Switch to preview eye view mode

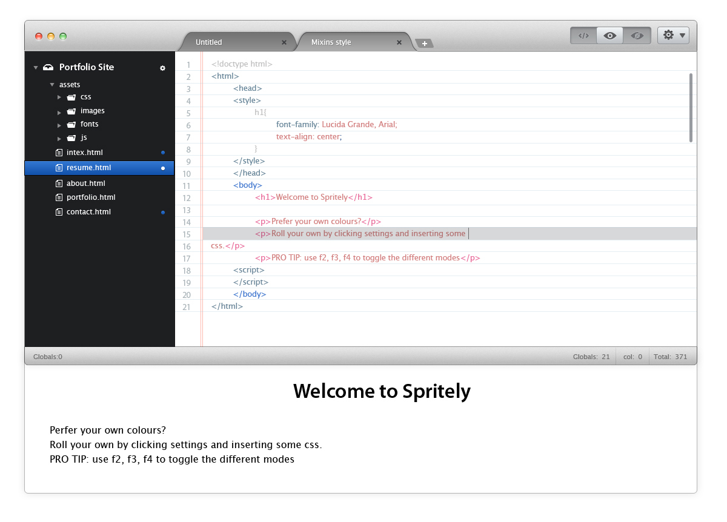tap(610, 36)
